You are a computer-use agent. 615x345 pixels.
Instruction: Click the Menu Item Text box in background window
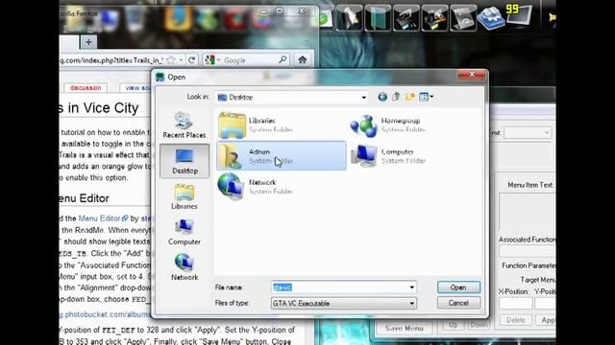coord(527,211)
